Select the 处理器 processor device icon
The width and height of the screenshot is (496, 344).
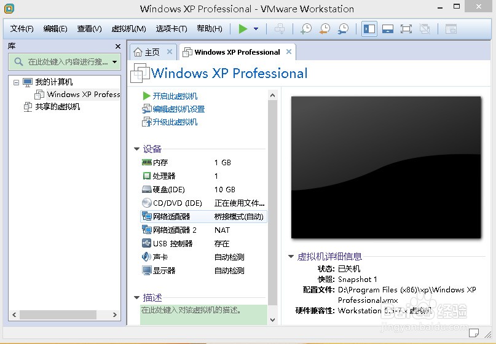tap(146, 176)
